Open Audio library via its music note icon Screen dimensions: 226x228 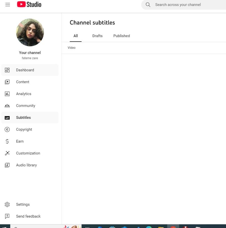7,165
